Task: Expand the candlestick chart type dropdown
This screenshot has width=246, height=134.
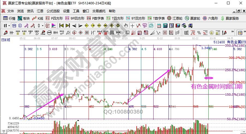Action: (x=42, y=26)
